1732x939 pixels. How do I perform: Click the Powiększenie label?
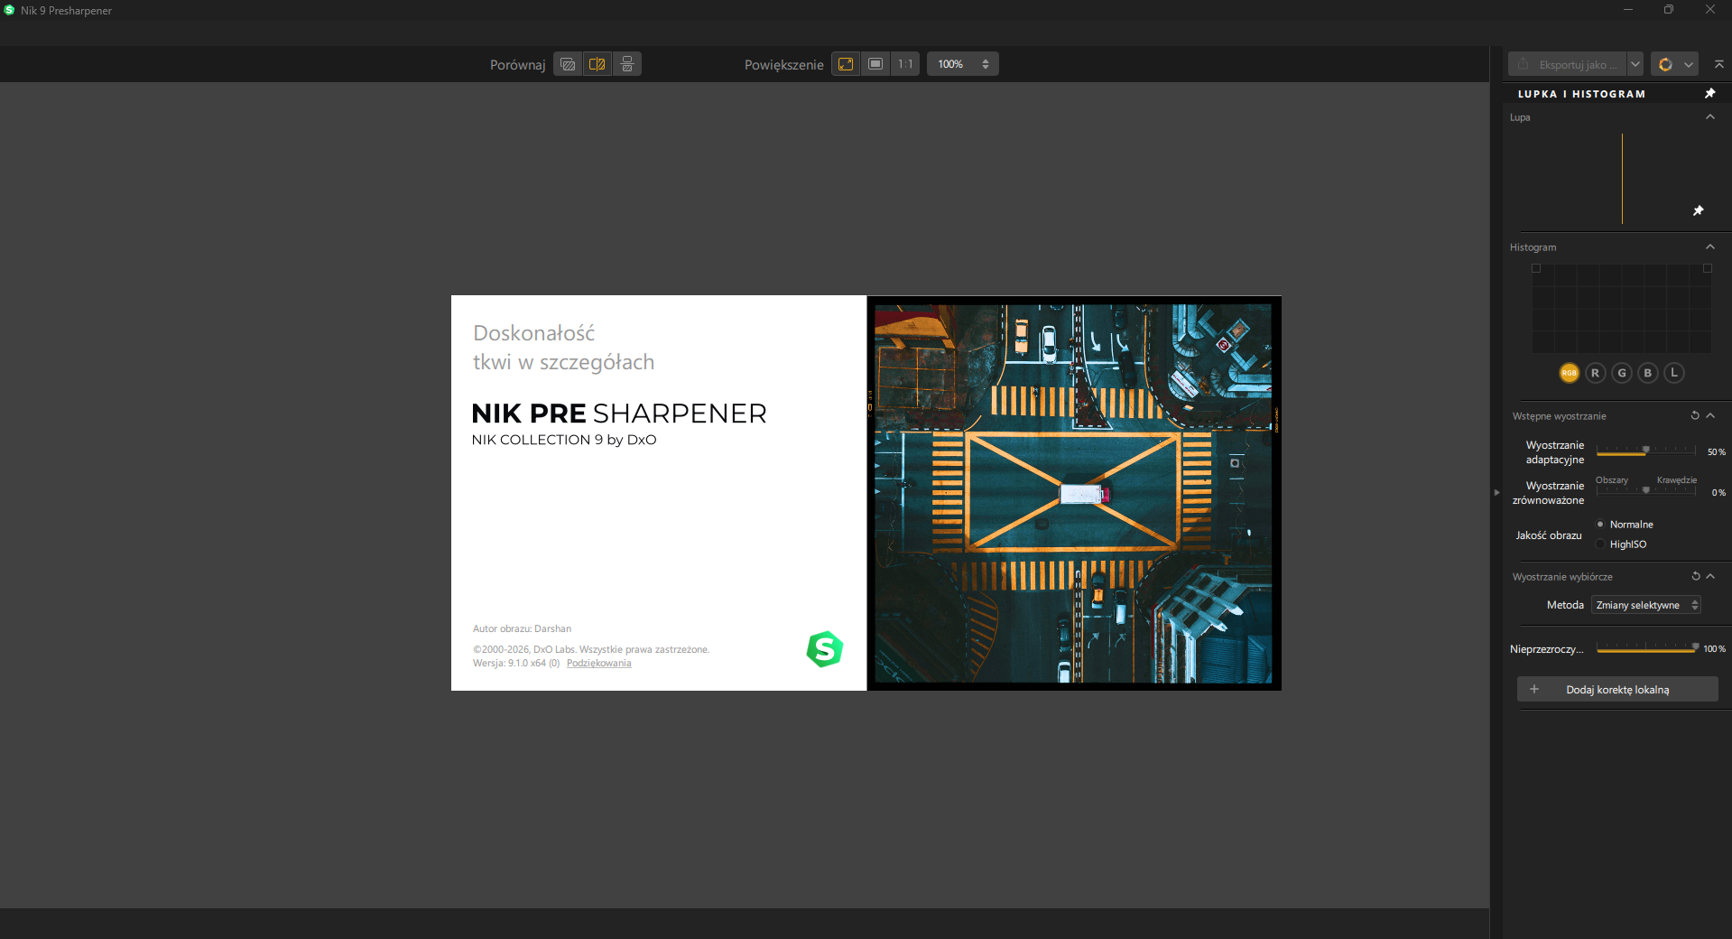point(783,65)
